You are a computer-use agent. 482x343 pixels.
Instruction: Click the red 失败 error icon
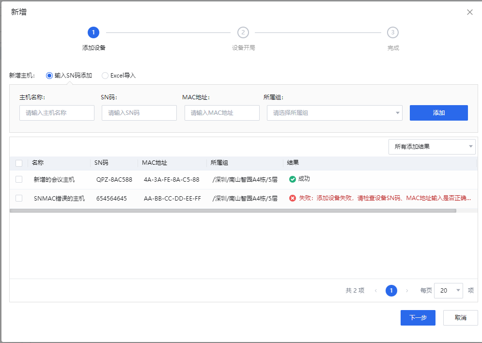tap(293, 198)
